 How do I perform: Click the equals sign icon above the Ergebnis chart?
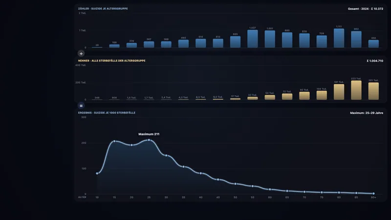pos(81,106)
